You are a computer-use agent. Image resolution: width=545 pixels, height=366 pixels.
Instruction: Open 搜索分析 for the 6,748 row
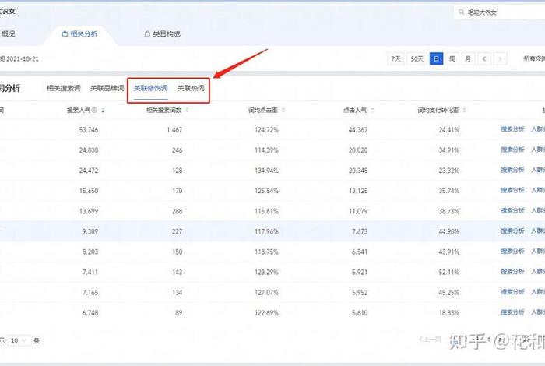click(x=512, y=312)
